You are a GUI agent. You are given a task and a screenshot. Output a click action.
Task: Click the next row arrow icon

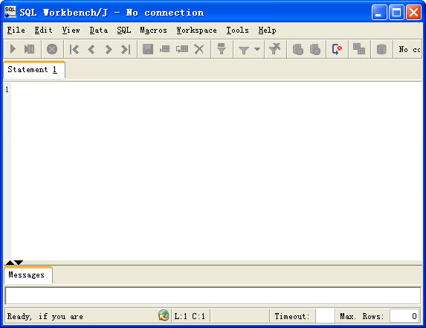point(109,49)
